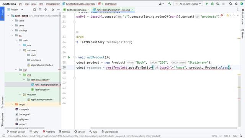Select JunitTestingApplicationTests.java tab
The height and width of the screenshot is (138, 245).
[x=113, y=10]
